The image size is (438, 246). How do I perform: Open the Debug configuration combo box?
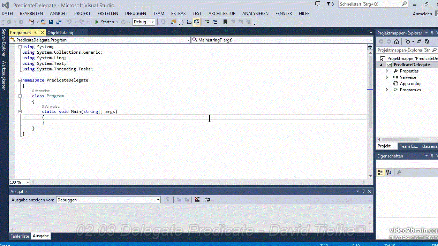[x=144, y=22]
